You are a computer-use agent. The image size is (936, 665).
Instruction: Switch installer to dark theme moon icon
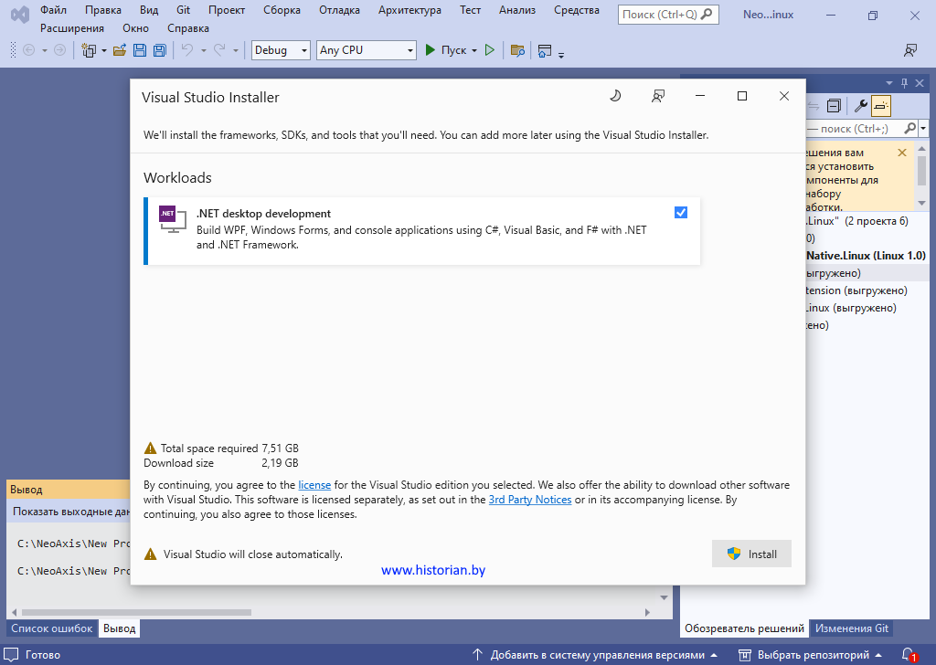pos(615,96)
